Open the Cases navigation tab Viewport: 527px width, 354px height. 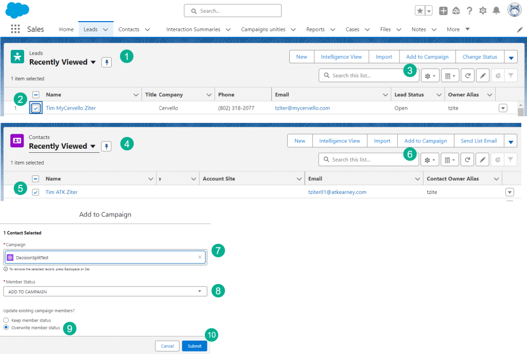pyautogui.click(x=353, y=29)
